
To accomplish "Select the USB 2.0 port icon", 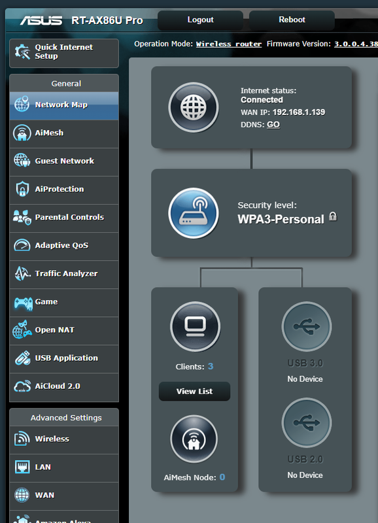I will (x=307, y=422).
